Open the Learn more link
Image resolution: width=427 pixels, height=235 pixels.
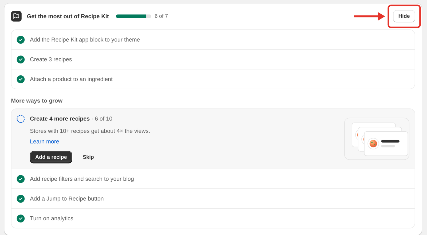point(45,141)
